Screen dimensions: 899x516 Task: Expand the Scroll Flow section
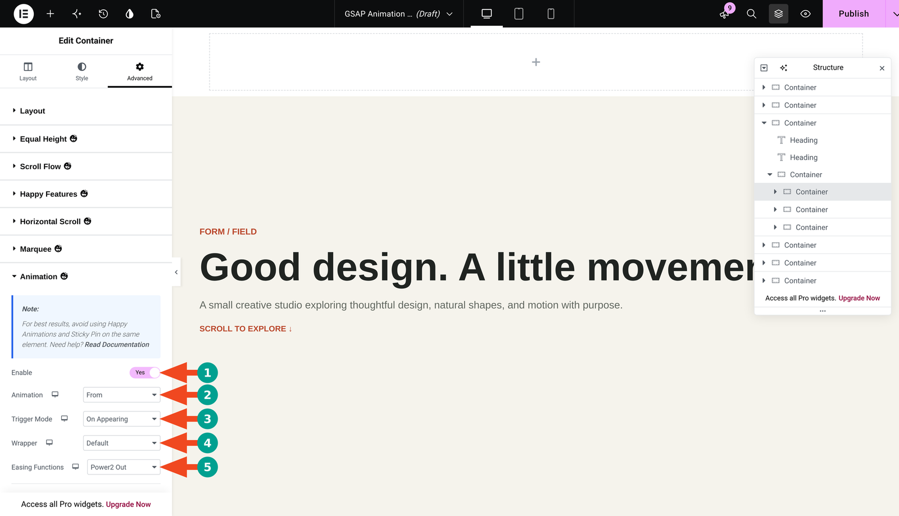pos(86,166)
